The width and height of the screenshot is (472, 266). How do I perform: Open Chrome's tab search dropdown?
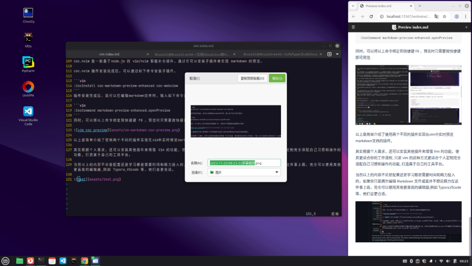[x=353, y=6]
